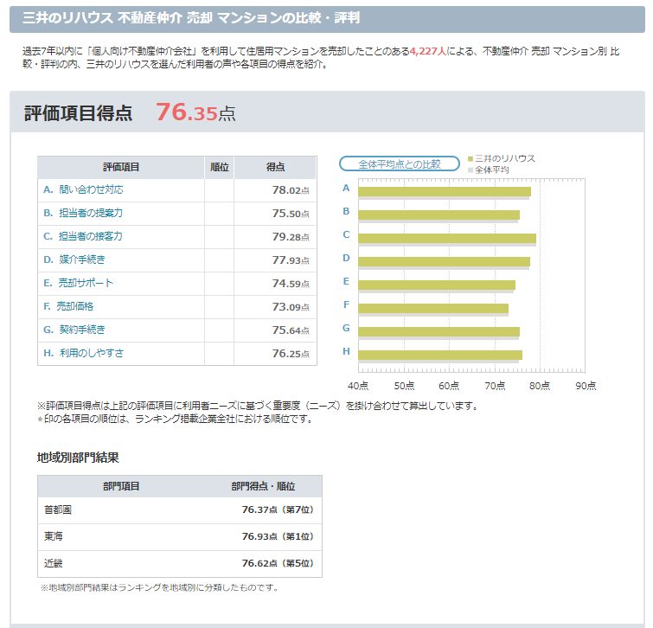
Task: Click the 地域別部門結果 heading
Action: (x=78, y=458)
